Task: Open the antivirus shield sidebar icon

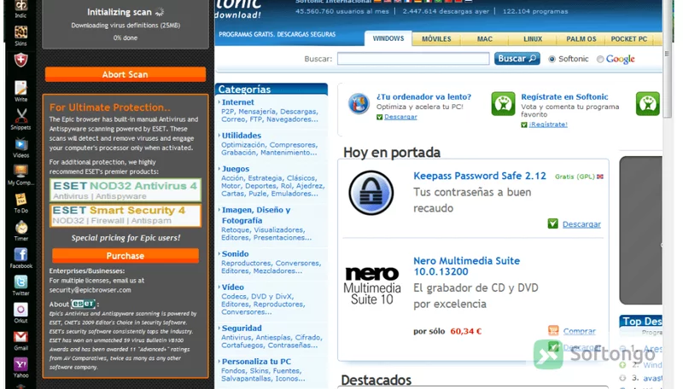Action: [20, 60]
